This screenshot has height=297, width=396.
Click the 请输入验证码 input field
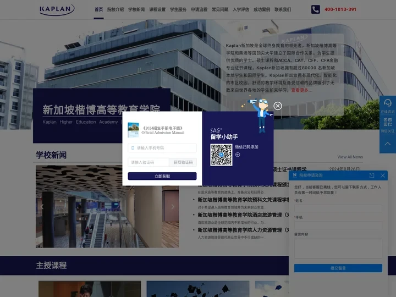(148, 162)
